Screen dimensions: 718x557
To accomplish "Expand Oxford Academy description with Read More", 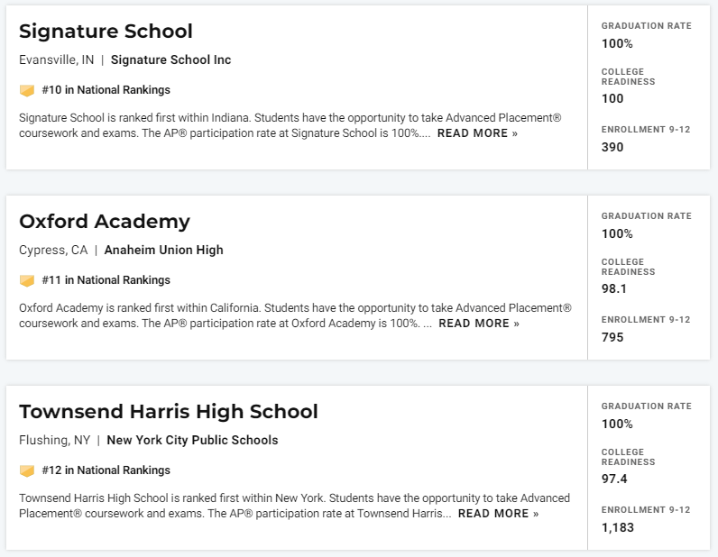I will click(479, 324).
